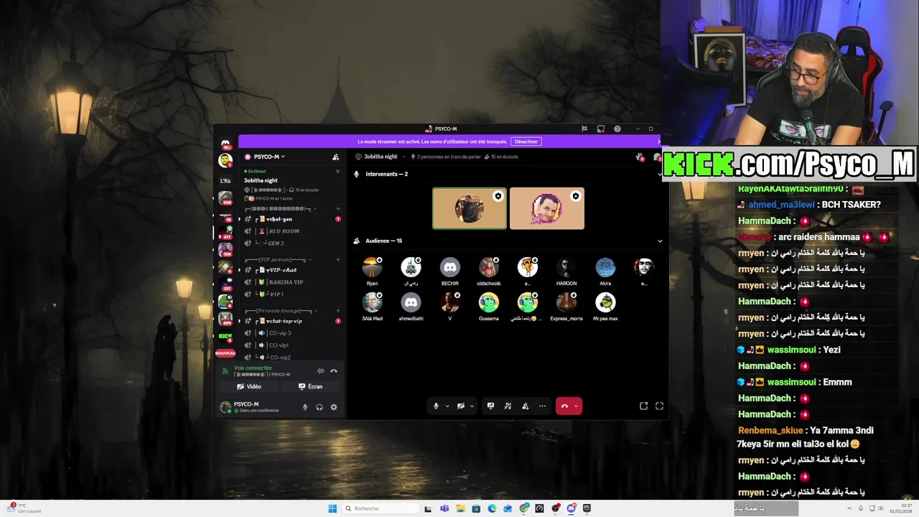Add channel to the first category above chat-gen

click(338, 209)
